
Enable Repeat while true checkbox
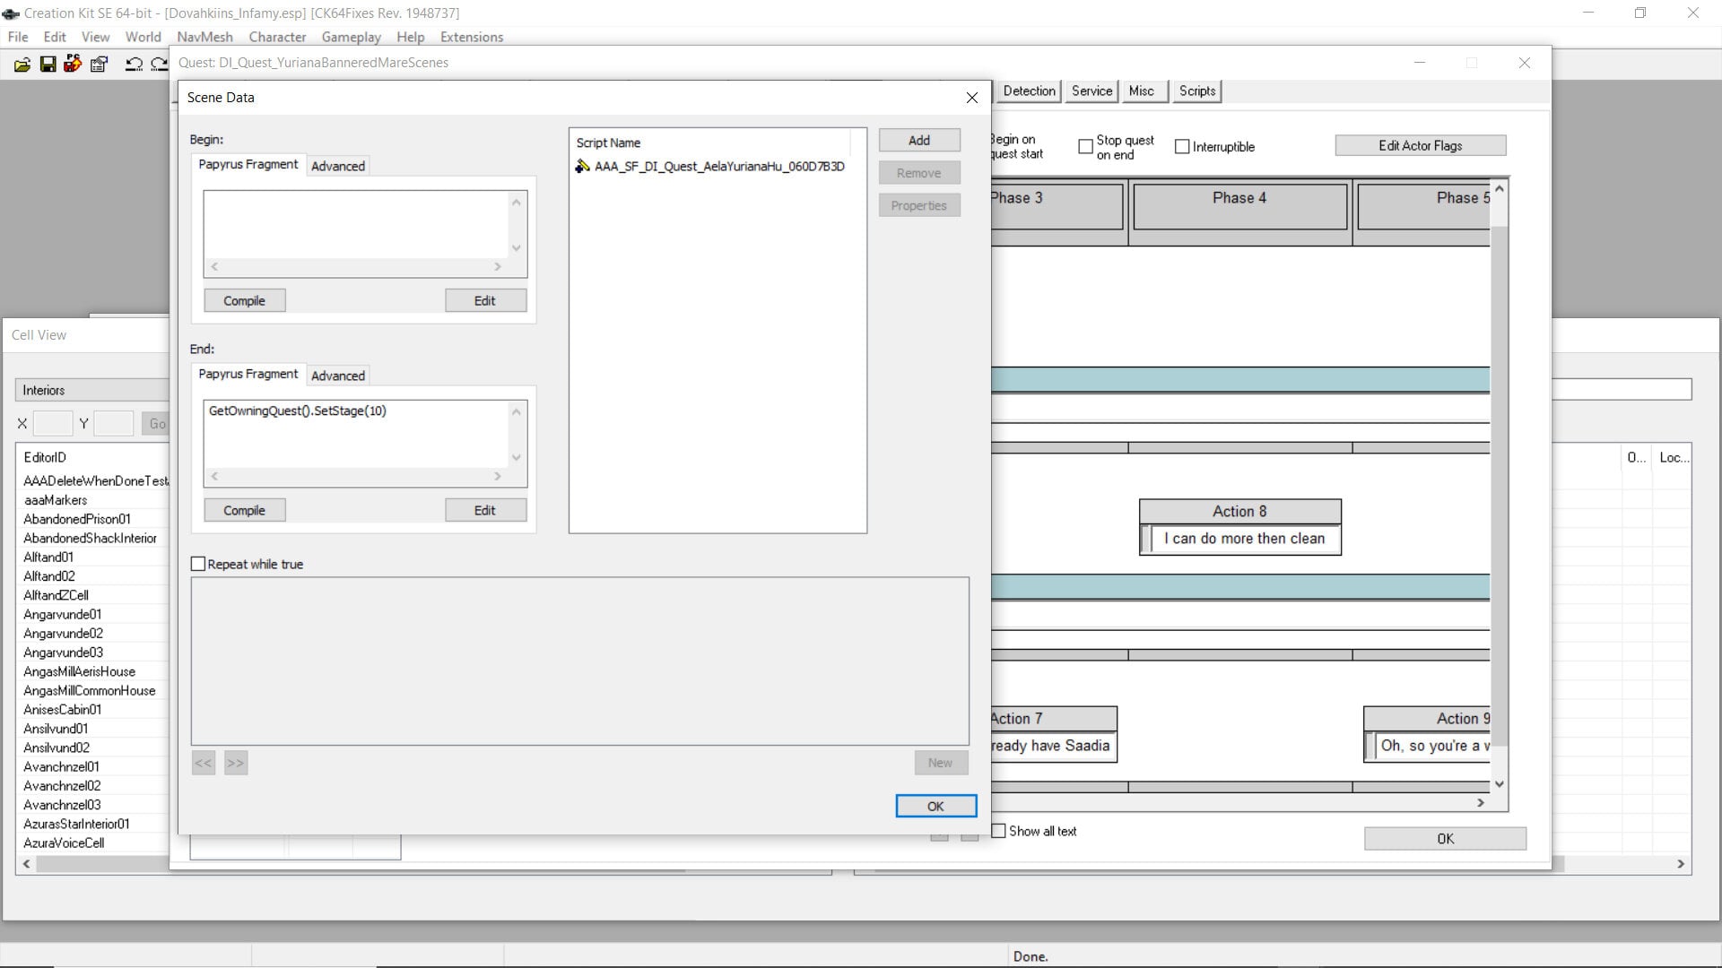(198, 564)
